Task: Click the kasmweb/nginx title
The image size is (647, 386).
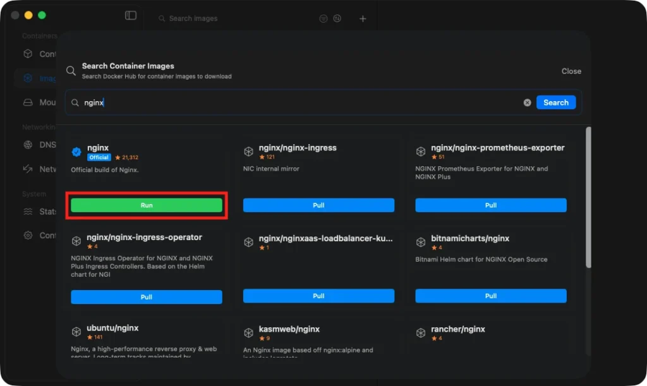Action: pos(289,329)
